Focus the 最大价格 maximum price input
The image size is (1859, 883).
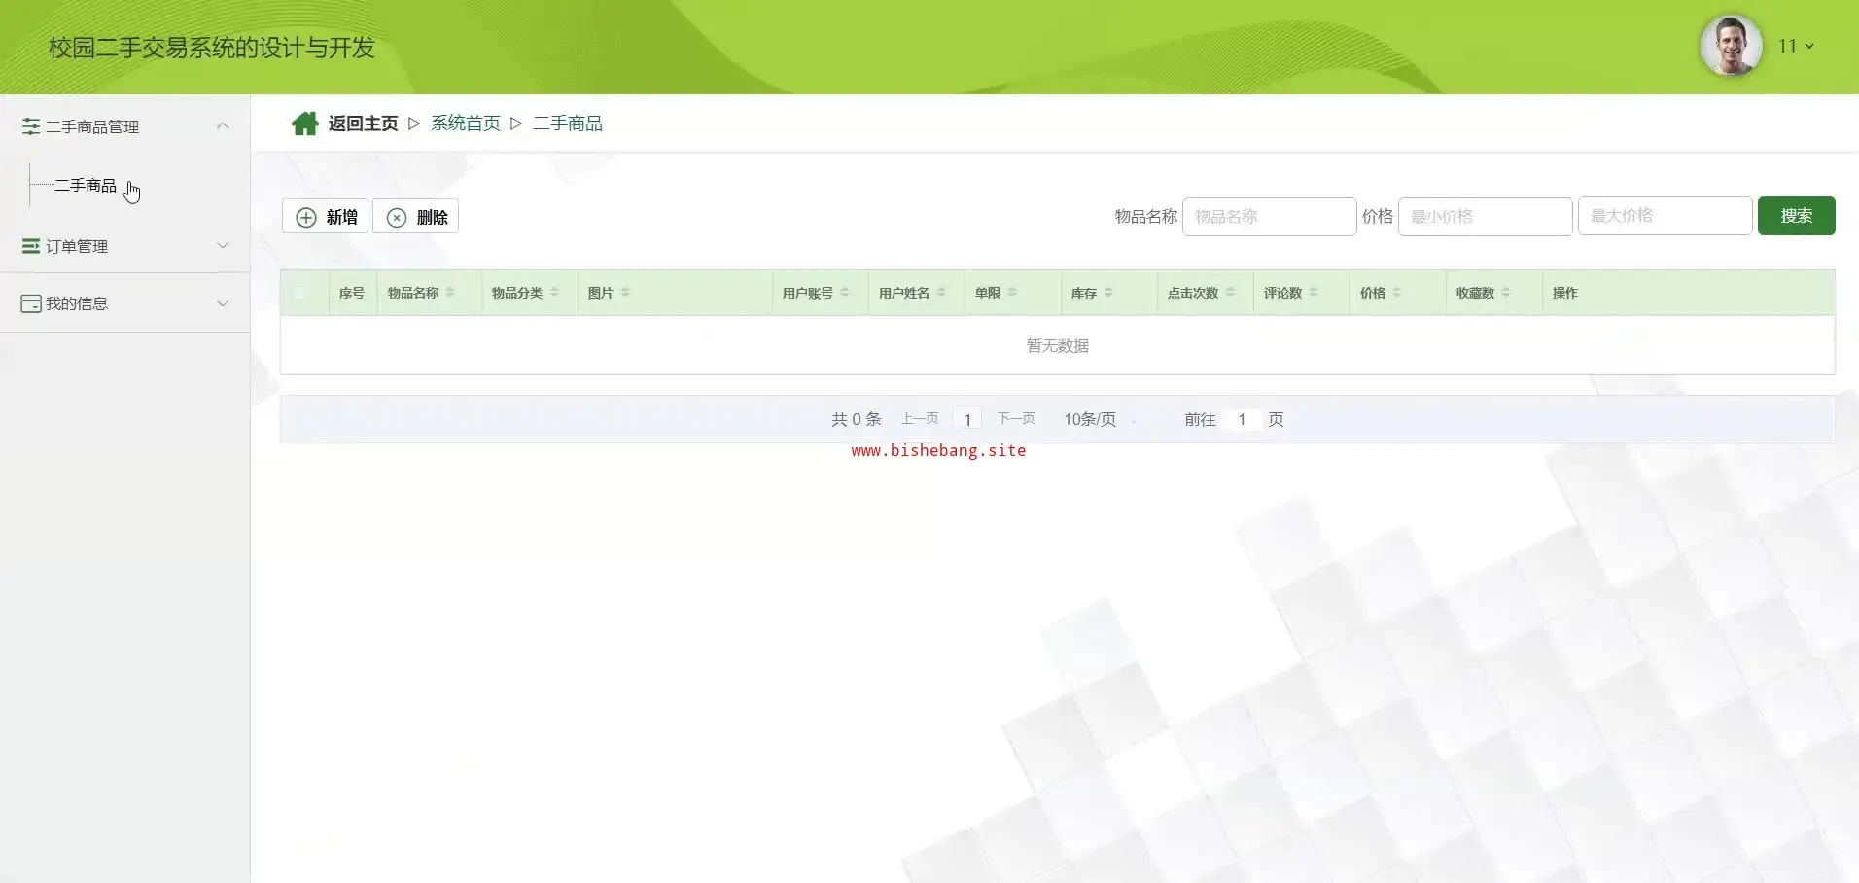(x=1665, y=216)
